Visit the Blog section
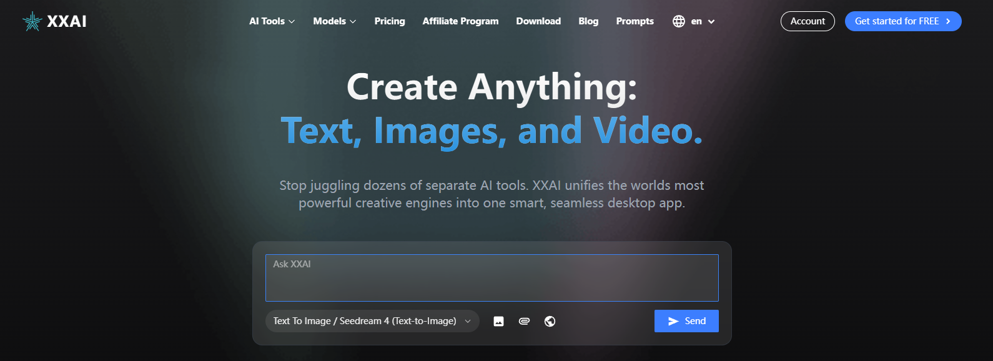993x361 pixels. click(588, 21)
